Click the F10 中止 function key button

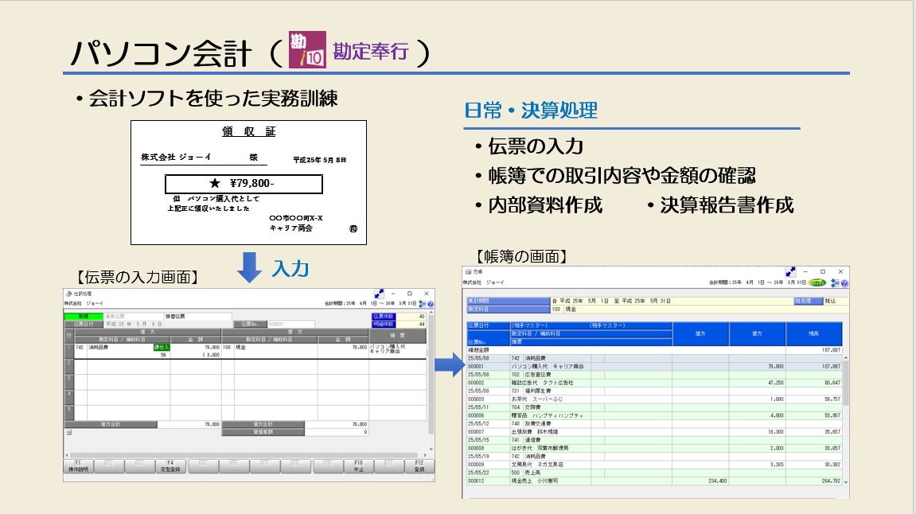click(x=358, y=465)
